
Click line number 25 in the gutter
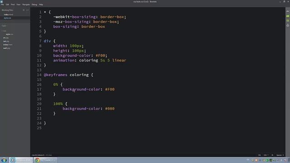tap(39, 128)
